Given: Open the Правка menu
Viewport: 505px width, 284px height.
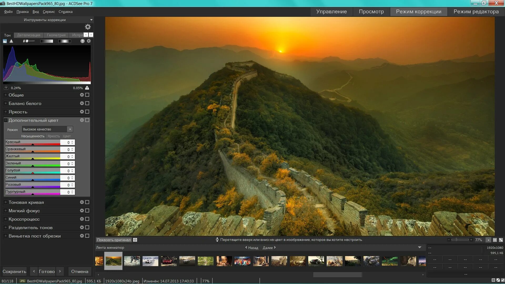Looking at the screenshot, I should point(22,12).
